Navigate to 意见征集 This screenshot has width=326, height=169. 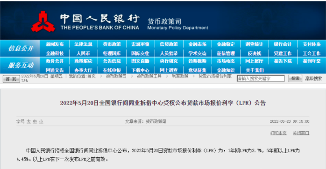pyautogui.click(x=197, y=70)
